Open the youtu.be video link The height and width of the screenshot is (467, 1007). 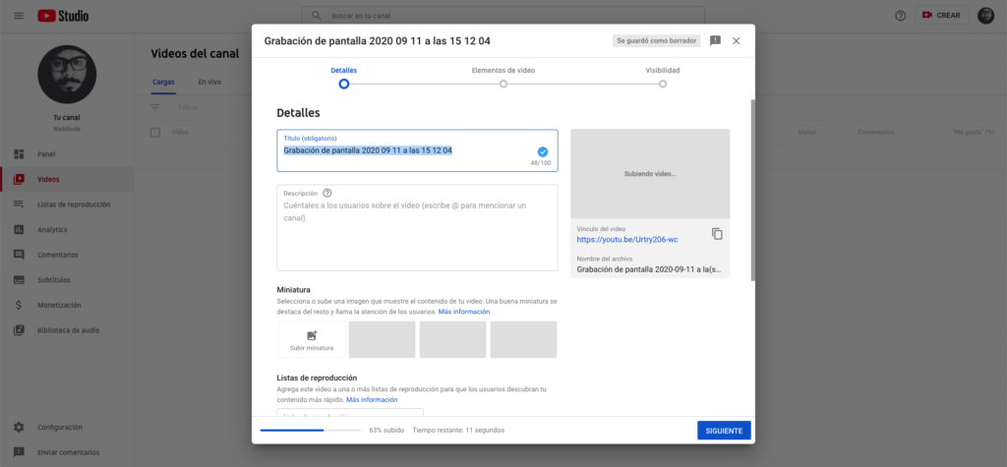(626, 239)
